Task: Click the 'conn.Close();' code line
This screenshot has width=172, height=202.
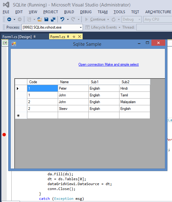Action: tap(61, 189)
